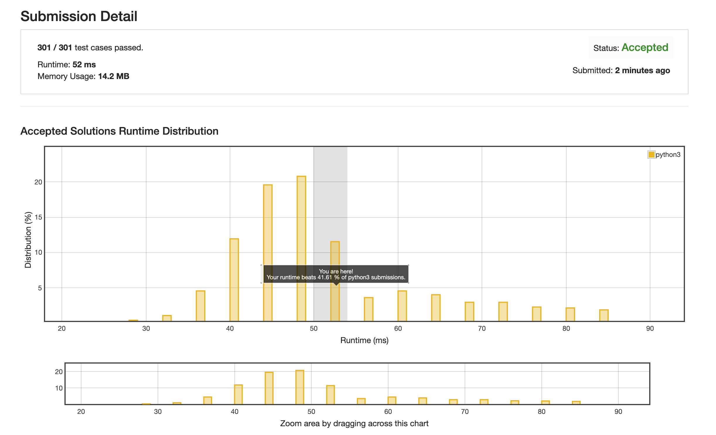716x435 pixels.
Task: Click the 36 ms bar in main chart
Action: pyautogui.click(x=200, y=306)
